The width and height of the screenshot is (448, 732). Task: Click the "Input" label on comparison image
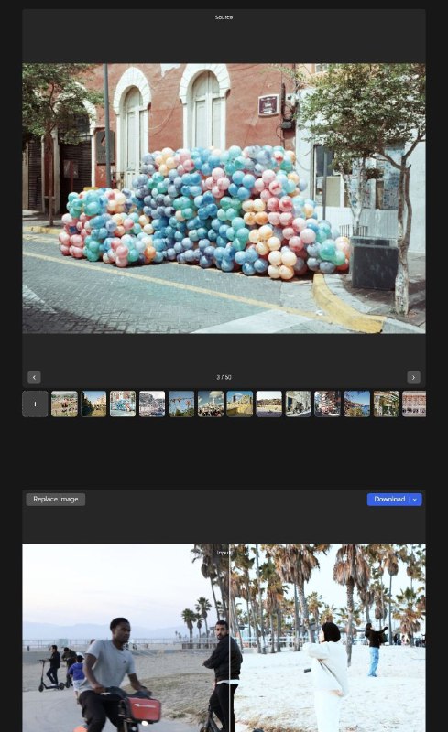[x=224, y=553]
